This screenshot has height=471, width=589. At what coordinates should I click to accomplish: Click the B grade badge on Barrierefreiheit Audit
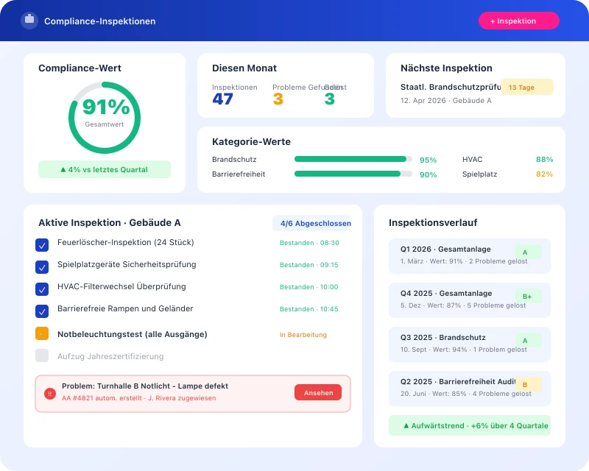(525, 383)
